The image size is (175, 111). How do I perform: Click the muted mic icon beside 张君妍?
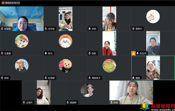click(2, 29)
